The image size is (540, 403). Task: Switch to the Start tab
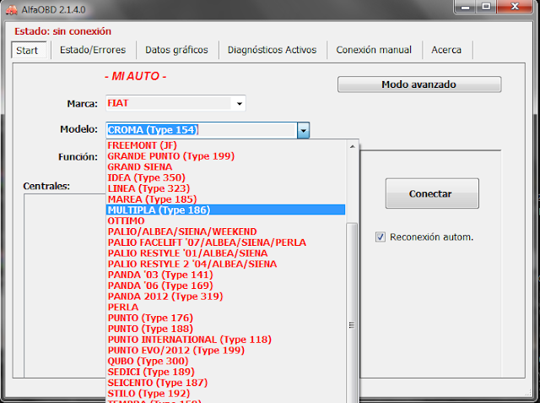point(29,51)
